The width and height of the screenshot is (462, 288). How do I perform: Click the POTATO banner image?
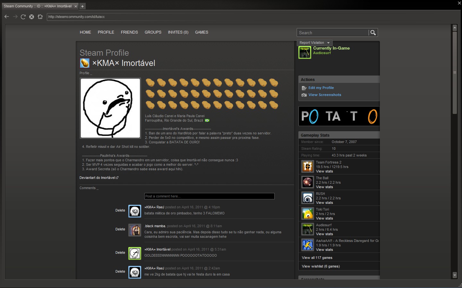(339, 116)
